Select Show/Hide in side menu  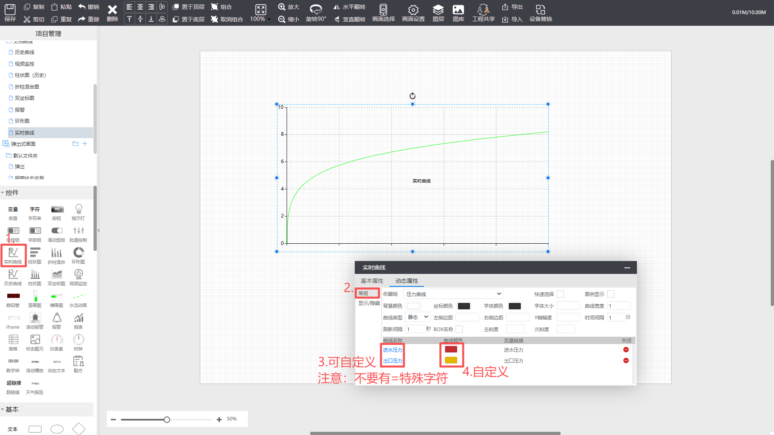coord(369,303)
